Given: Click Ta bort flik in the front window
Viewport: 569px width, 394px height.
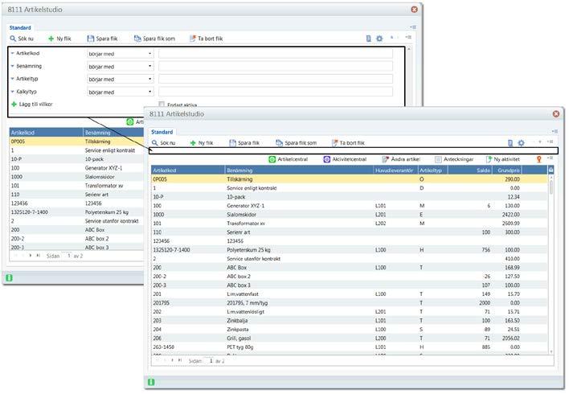Looking at the screenshot, I should click(x=348, y=143).
